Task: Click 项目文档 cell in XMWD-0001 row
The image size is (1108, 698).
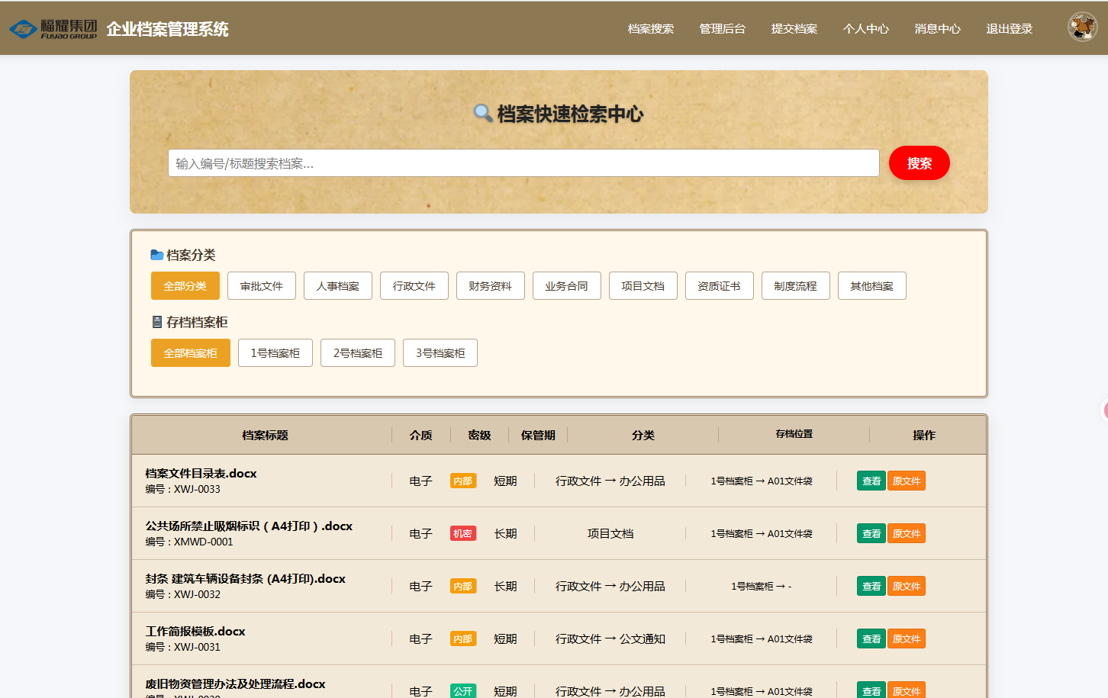Action: coord(610,534)
